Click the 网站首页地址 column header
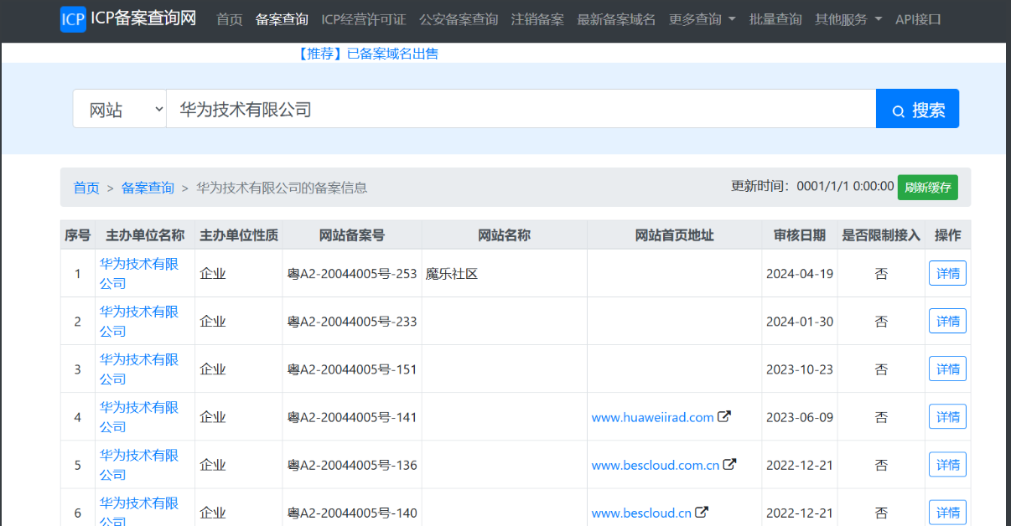 coord(675,235)
